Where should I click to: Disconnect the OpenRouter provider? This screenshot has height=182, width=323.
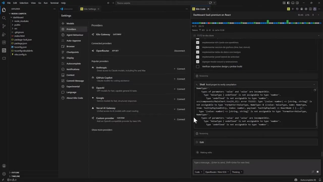pyautogui.click(x=179, y=51)
